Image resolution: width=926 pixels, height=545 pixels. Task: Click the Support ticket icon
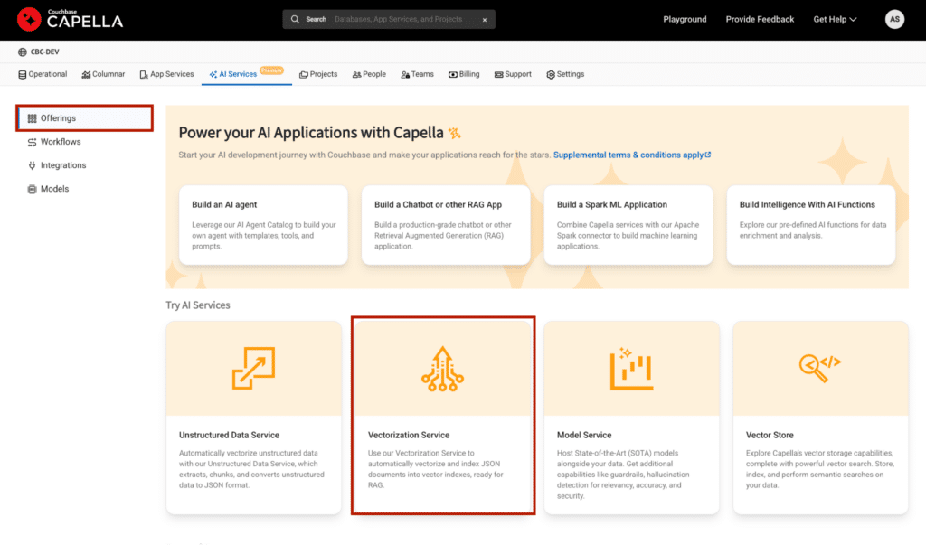(499, 75)
